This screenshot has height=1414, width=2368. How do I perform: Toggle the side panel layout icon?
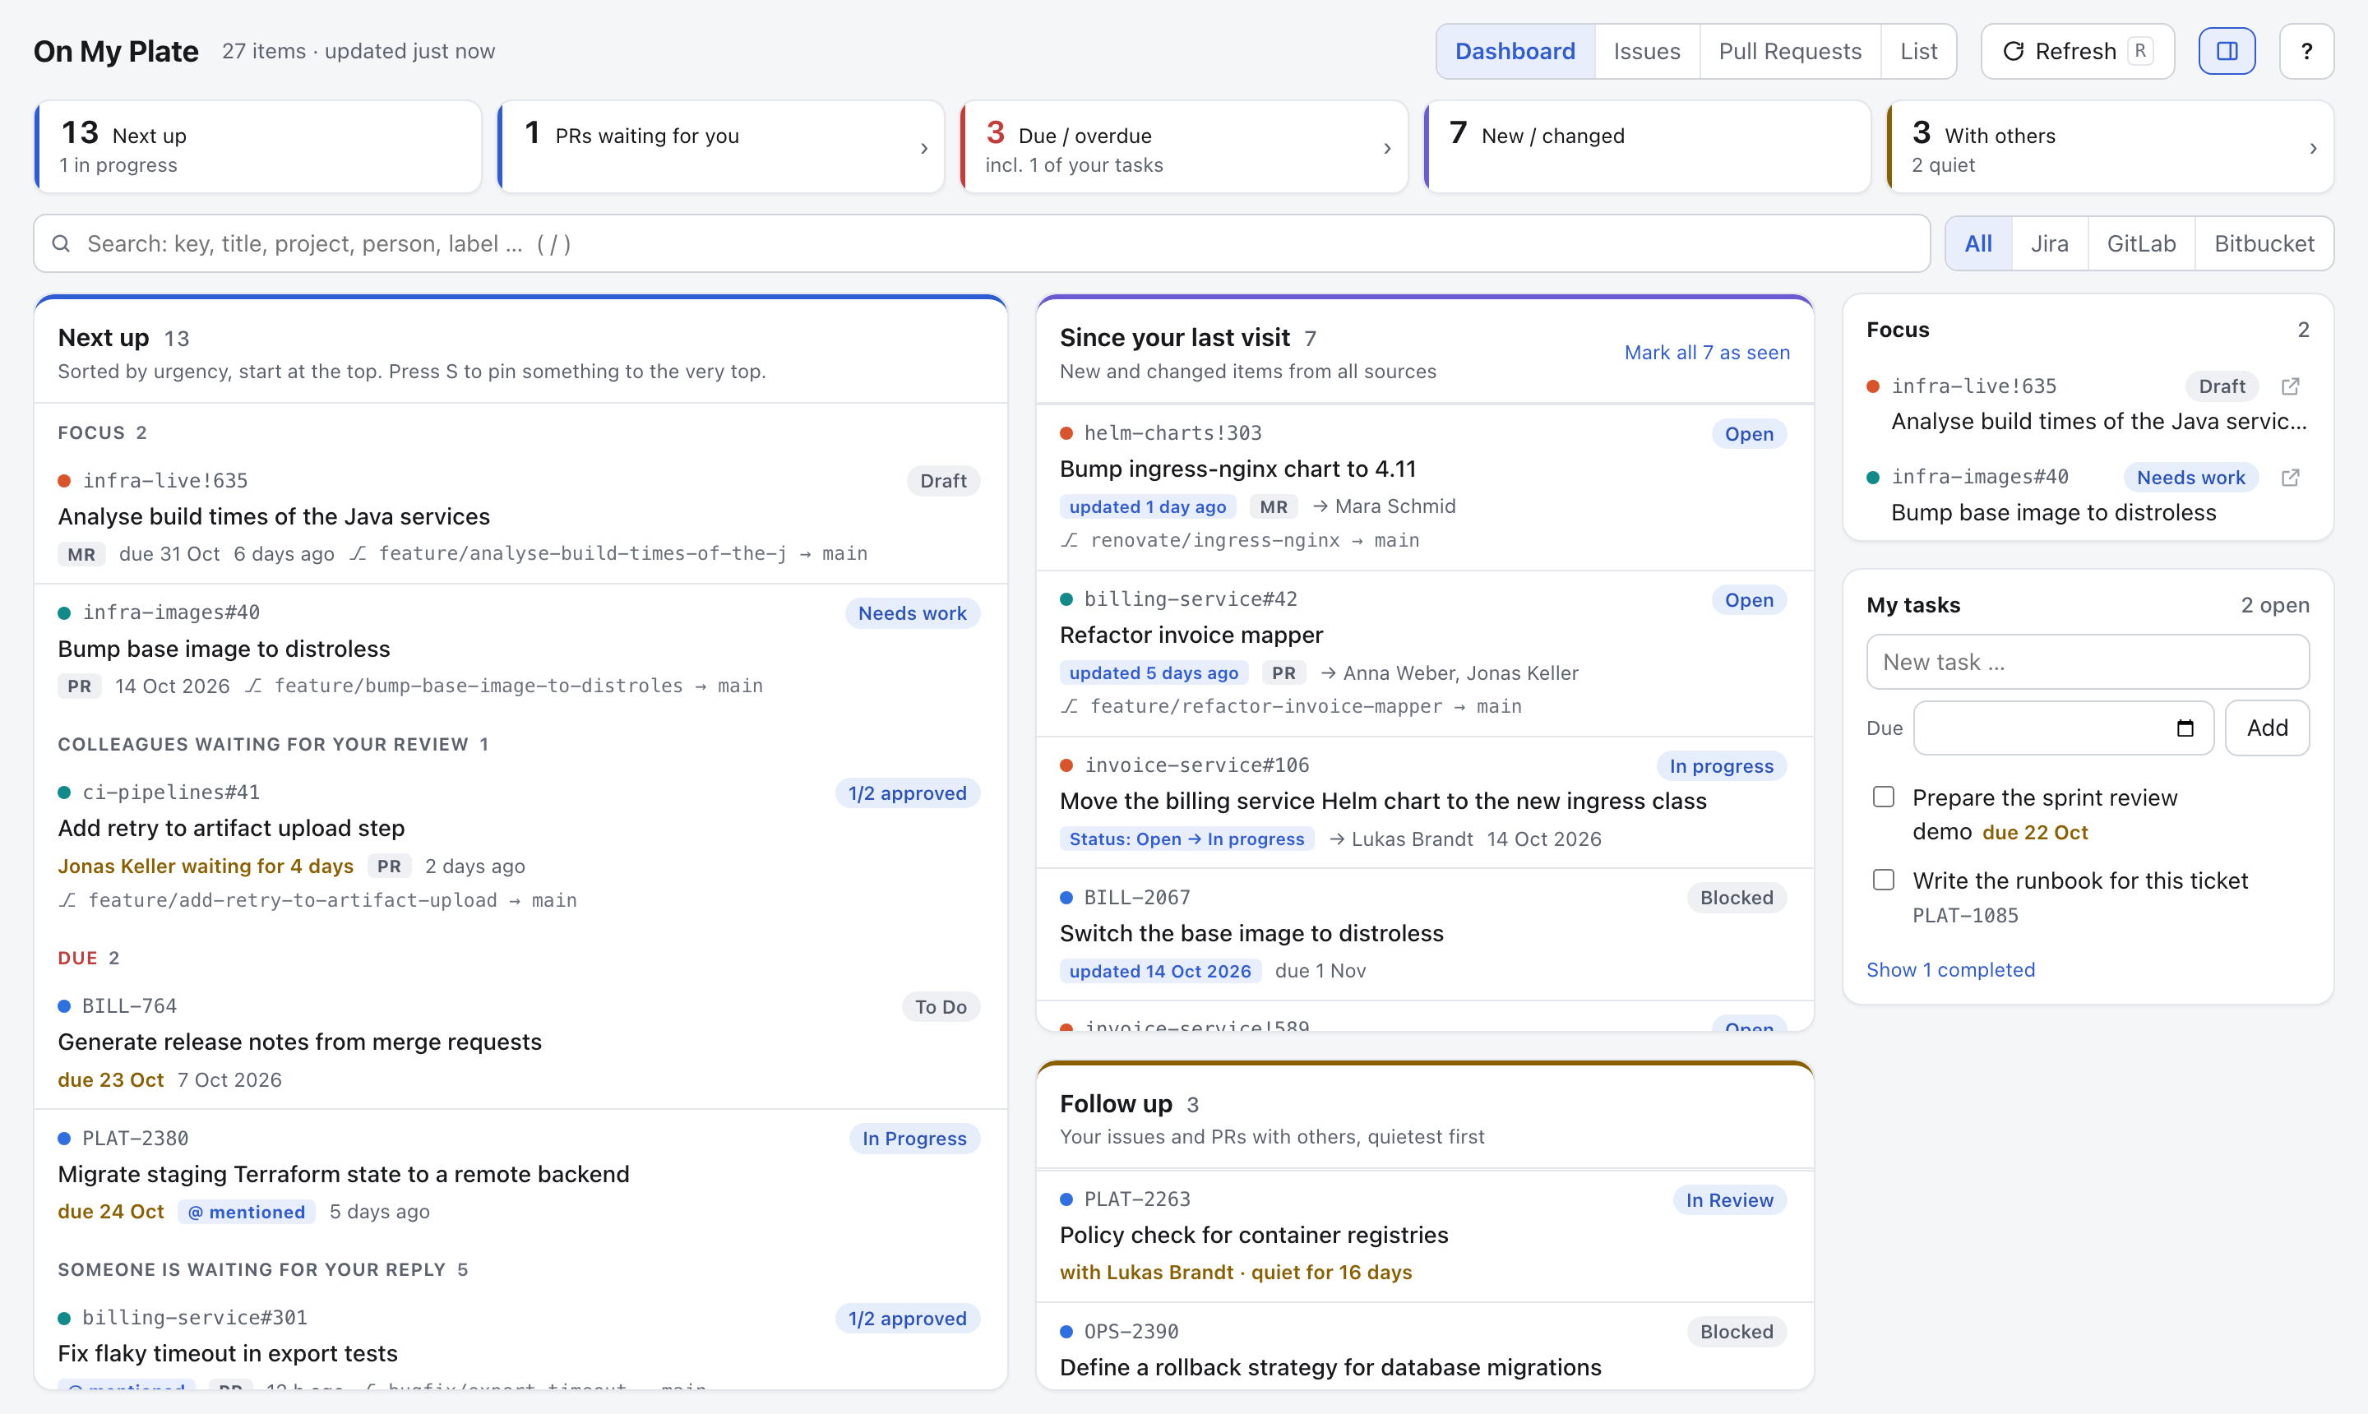pos(2226,52)
